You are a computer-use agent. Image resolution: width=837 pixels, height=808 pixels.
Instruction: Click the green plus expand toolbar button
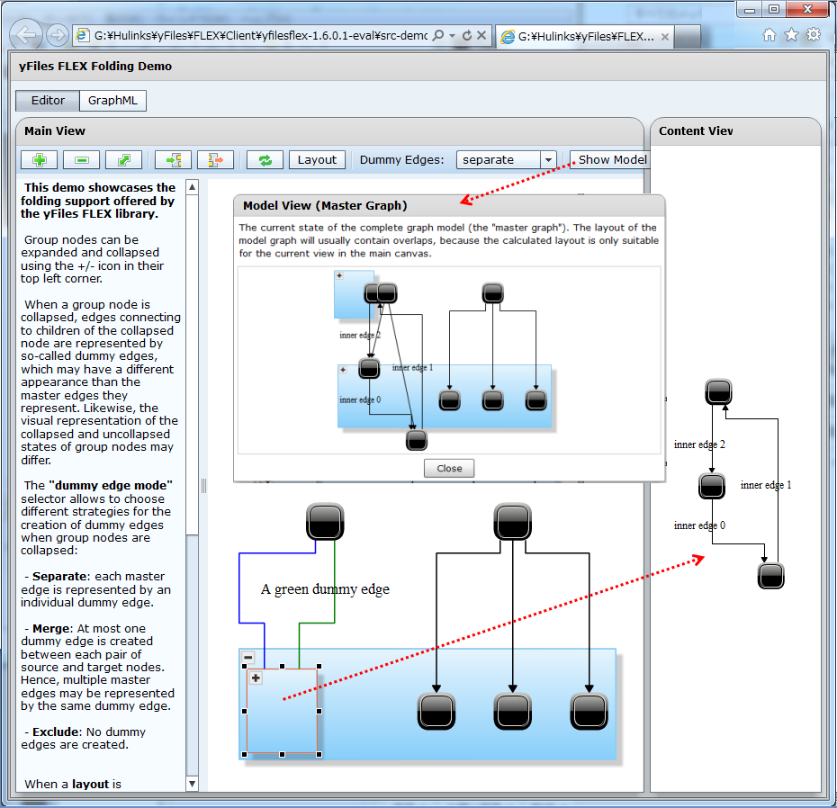tap(39, 159)
